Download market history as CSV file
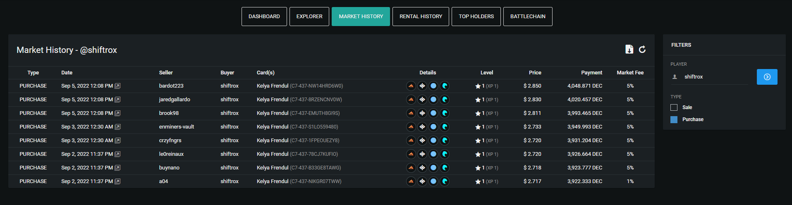The height and width of the screenshot is (205, 792). [x=629, y=50]
